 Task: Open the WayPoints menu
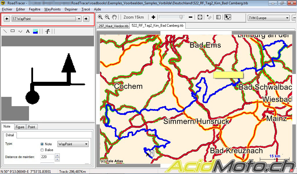pyautogui.click(x=52, y=9)
